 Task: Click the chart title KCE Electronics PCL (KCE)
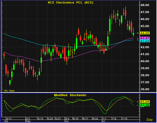(71, 3)
